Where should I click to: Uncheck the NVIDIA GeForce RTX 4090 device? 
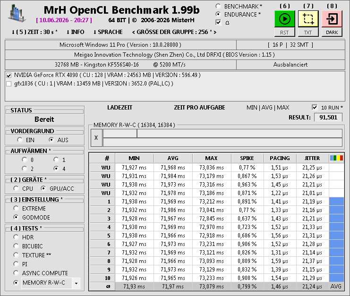tap(9, 76)
